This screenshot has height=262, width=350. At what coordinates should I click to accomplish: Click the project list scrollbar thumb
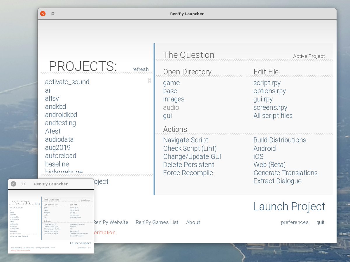(x=150, y=81)
